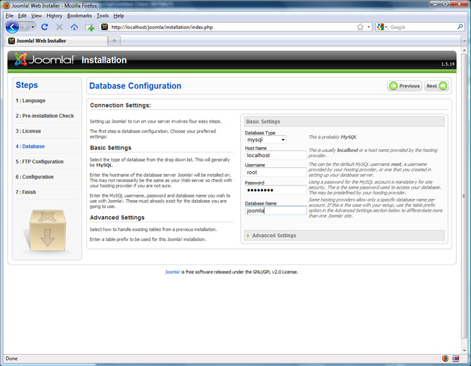
Task: Select step 4 : Database
Action: click(30, 146)
